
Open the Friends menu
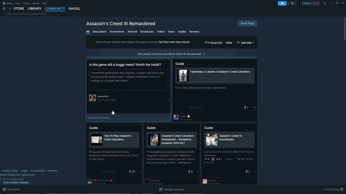tap(26, 3)
